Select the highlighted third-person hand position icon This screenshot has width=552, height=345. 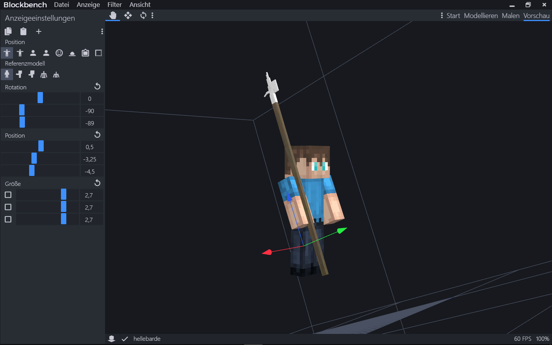(7, 53)
